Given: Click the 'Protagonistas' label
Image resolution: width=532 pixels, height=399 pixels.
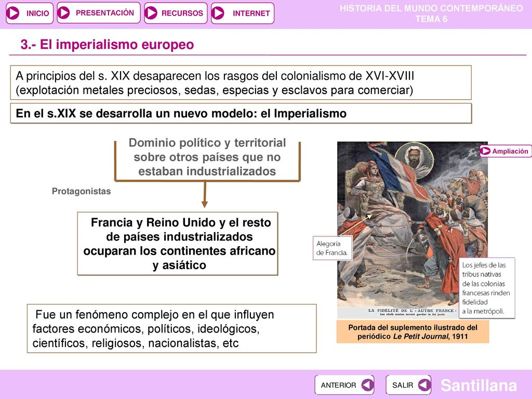Looking at the screenshot, I should tap(82, 191).
